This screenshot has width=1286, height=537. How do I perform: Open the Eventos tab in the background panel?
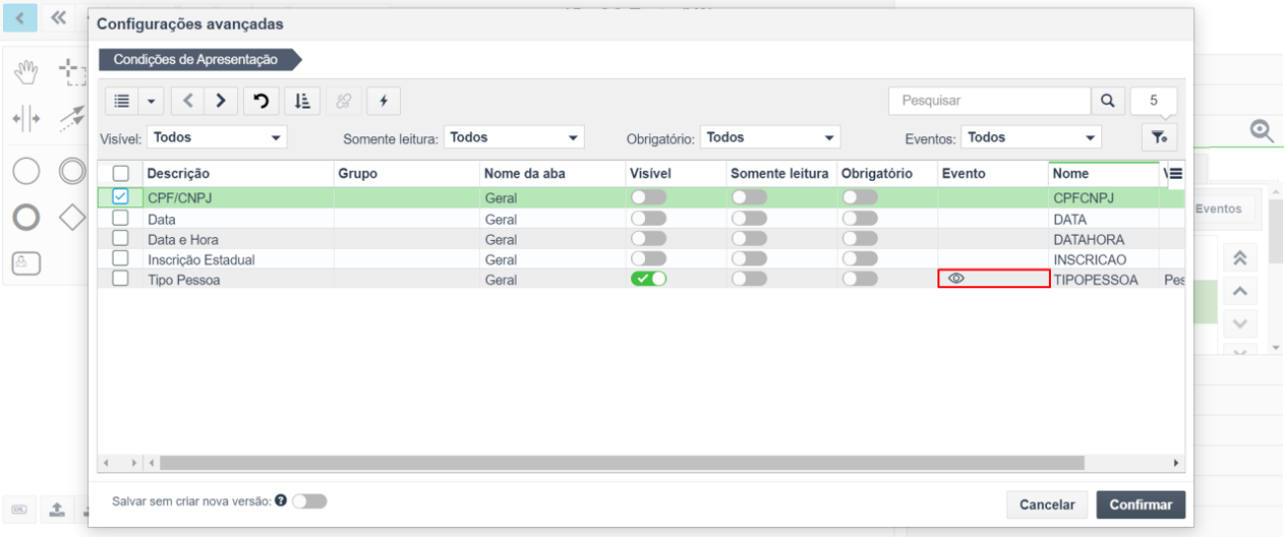coord(1220,208)
